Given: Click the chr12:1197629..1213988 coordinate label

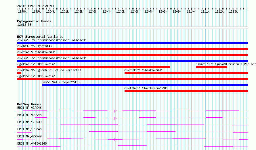Looking at the screenshot, I should click(36, 6).
